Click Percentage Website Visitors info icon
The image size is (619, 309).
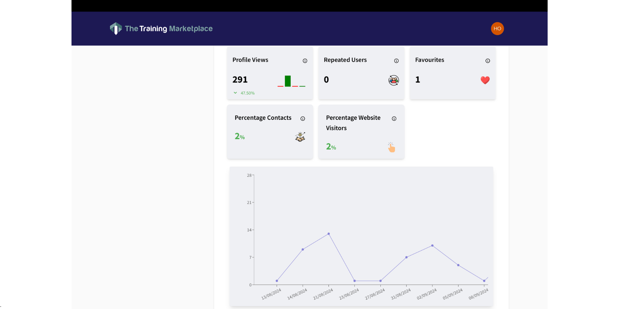(x=394, y=119)
